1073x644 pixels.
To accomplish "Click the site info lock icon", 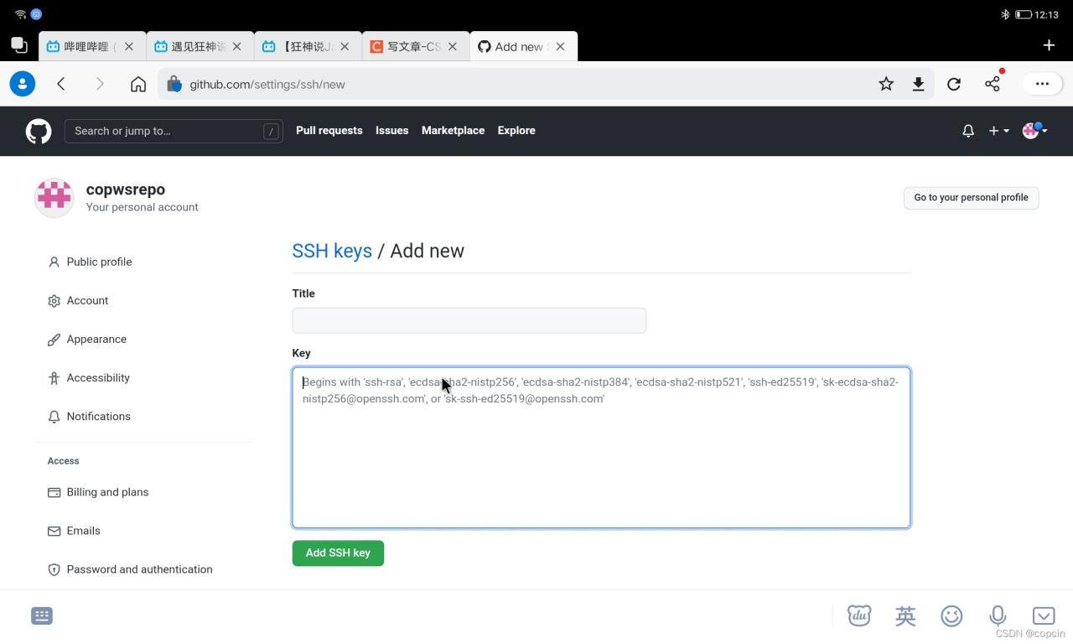I will click(174, 84).
